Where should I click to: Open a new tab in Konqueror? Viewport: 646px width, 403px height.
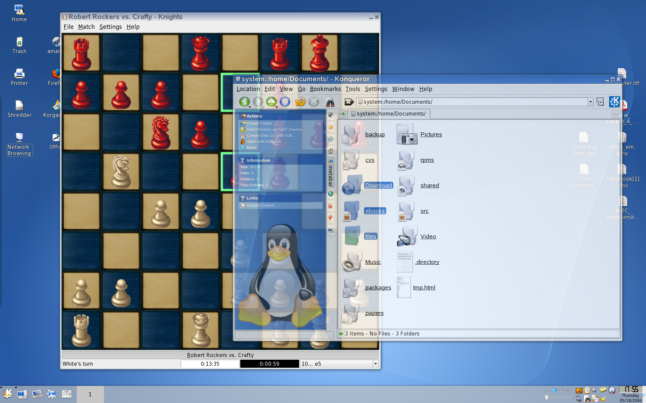pos(342,114)
